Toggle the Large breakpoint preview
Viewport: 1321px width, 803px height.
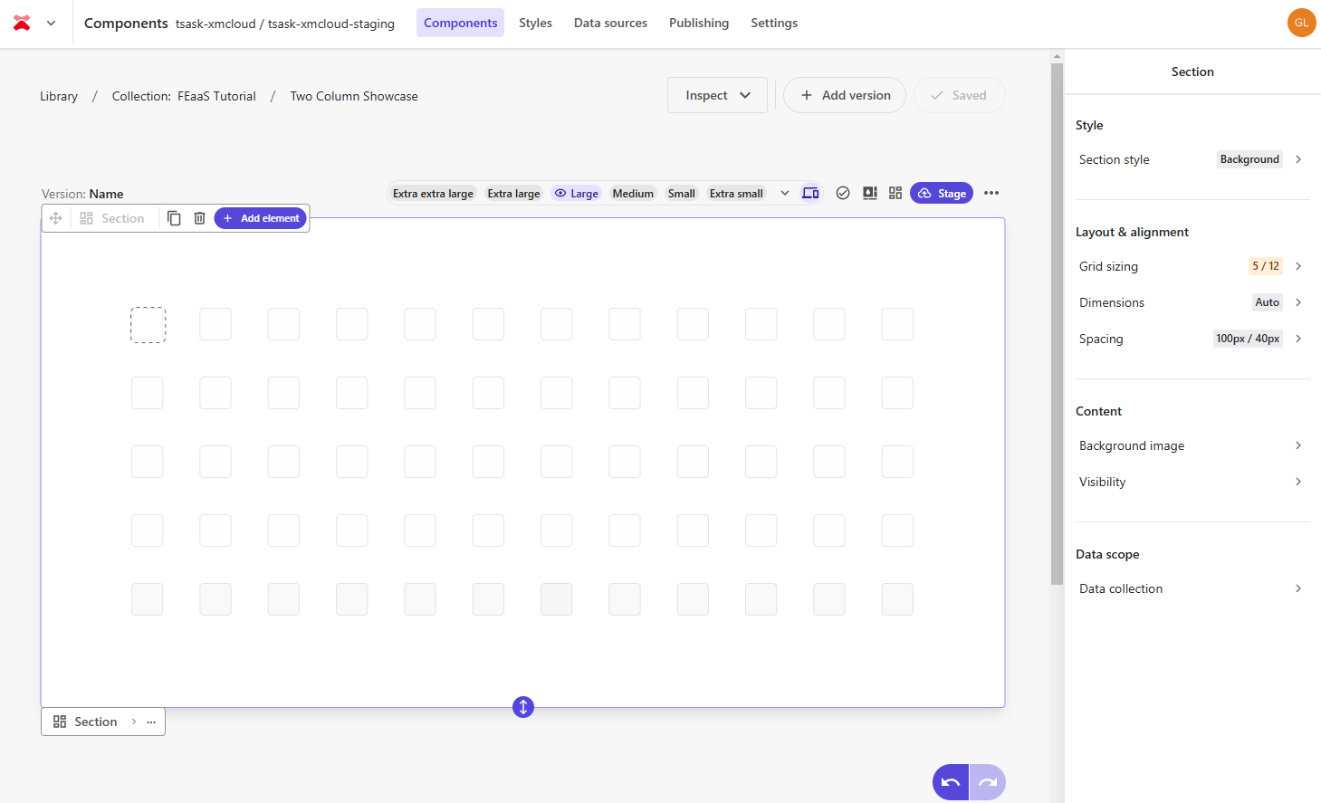point(576,194)
